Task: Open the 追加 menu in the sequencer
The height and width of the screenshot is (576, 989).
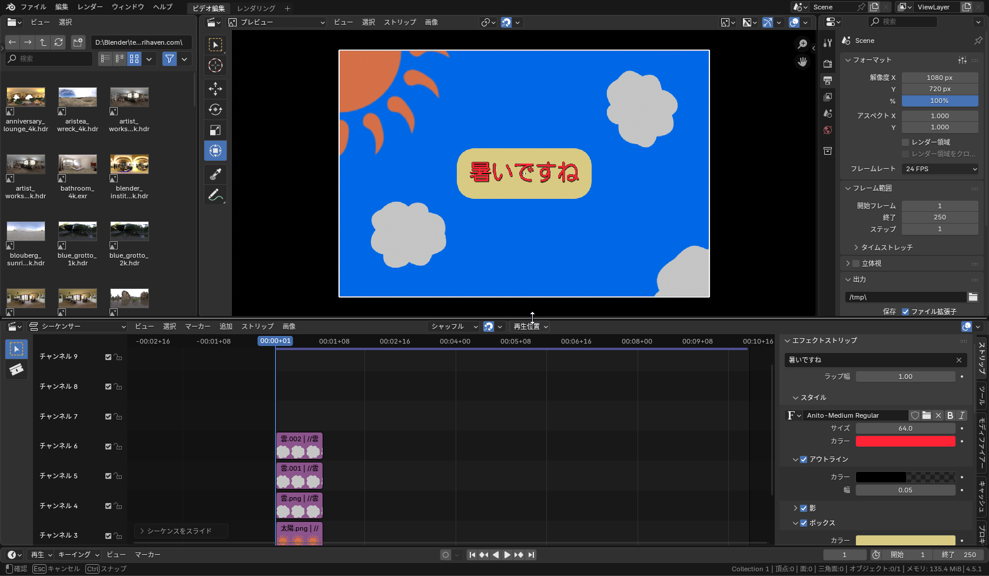Action: (226, 327)
